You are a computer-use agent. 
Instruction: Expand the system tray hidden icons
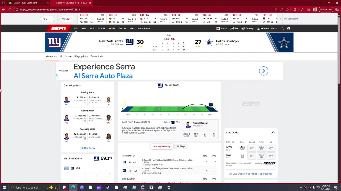coord(301,188)
